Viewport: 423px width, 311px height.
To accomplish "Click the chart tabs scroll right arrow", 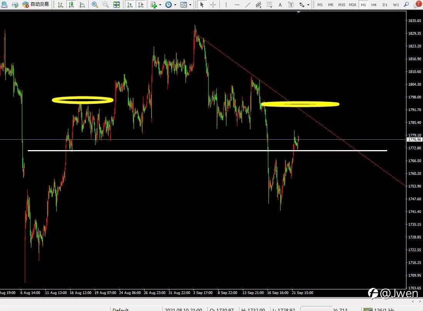I will pos(420,301).
